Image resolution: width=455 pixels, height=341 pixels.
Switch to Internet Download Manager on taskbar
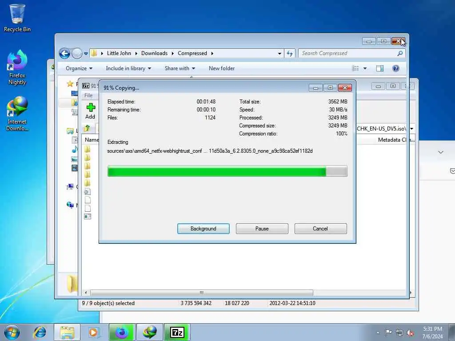pyautogui.click(x=149, y=332)
